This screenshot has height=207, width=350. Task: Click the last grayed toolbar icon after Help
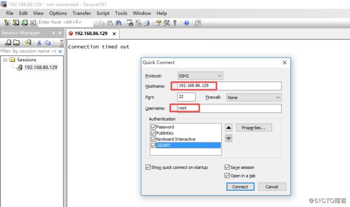(198, 23)
